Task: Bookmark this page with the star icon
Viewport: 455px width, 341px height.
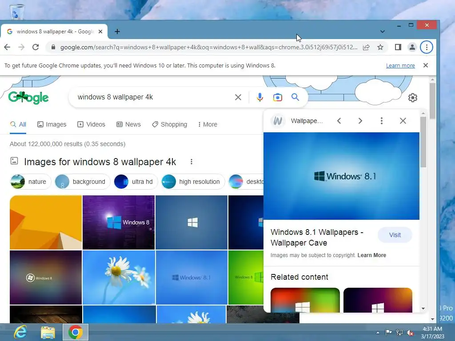Action: pos(380,47)
